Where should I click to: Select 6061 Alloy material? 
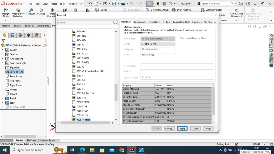click(82, 49)
